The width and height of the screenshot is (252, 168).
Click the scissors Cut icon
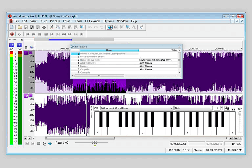[51, 27]
